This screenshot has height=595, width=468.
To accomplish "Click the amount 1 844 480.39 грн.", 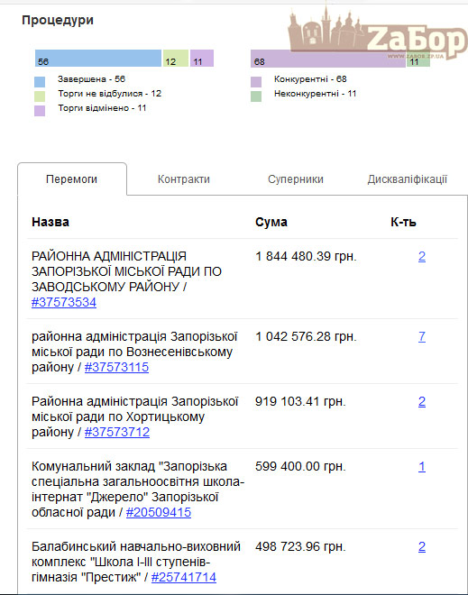I will click(x=306, y=257).
